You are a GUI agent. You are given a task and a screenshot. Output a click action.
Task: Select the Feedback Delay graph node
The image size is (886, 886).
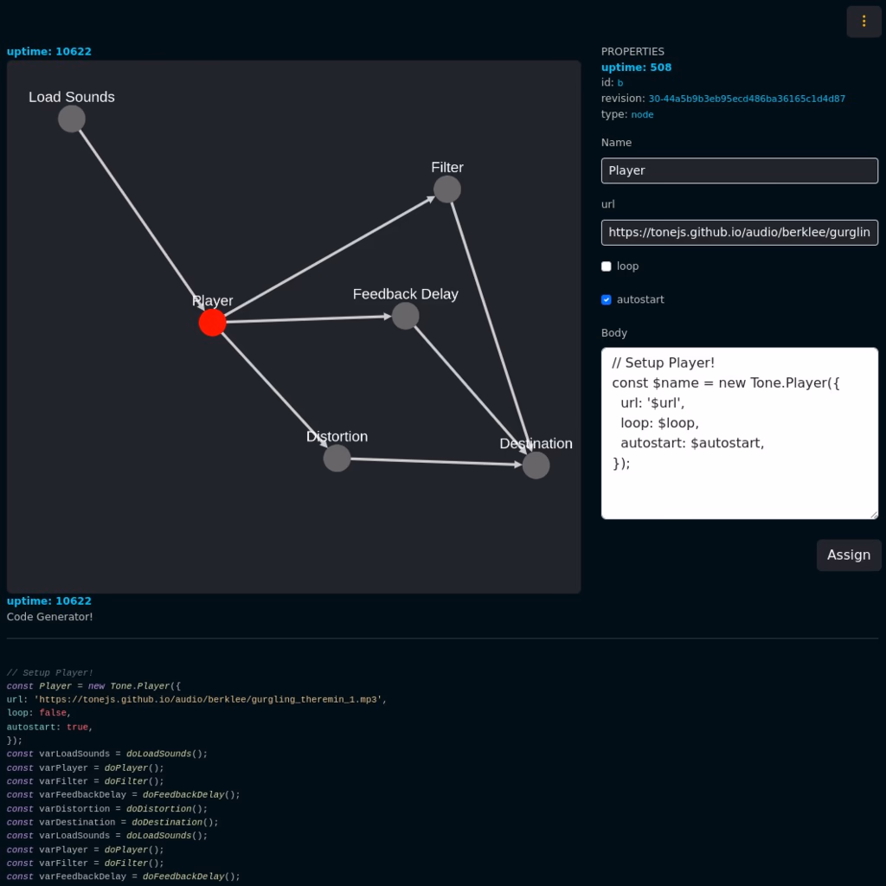[405, 316]
